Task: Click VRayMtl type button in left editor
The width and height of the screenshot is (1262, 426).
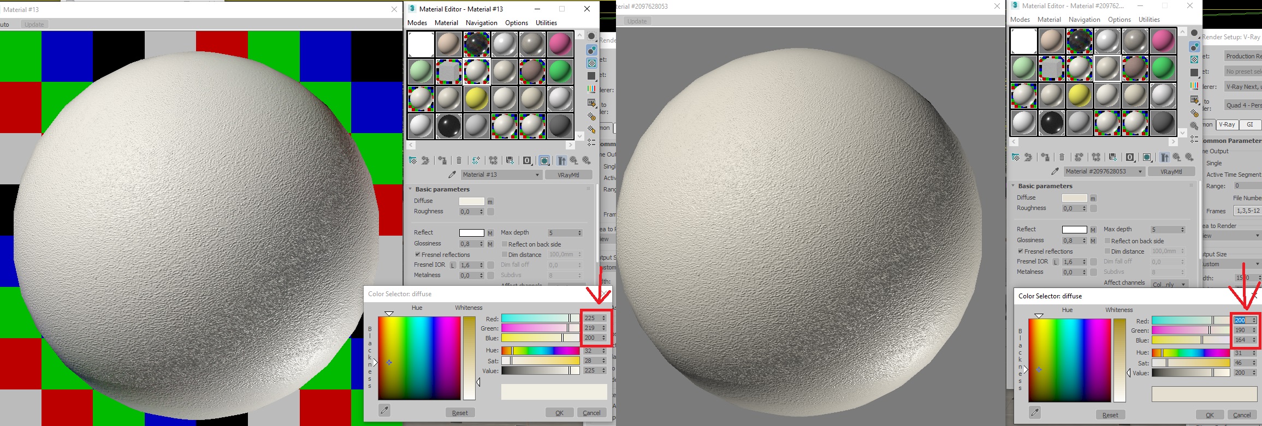Action: click(x=568, y=175)
